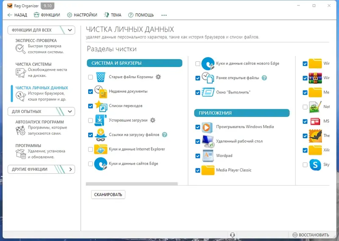Enable the old Recycle Bin files checkbox
Viewport: 339px width, 241px height.
(x=90, y=77)
